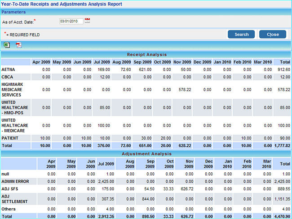Select the Parameters section header
This screenshot has width=292, height=219.
[13, 12]
